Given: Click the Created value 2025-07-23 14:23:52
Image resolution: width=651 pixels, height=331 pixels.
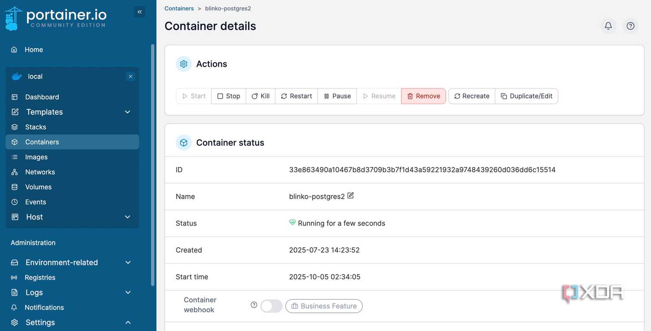Looking at the screenshot, I should [324, 250].
